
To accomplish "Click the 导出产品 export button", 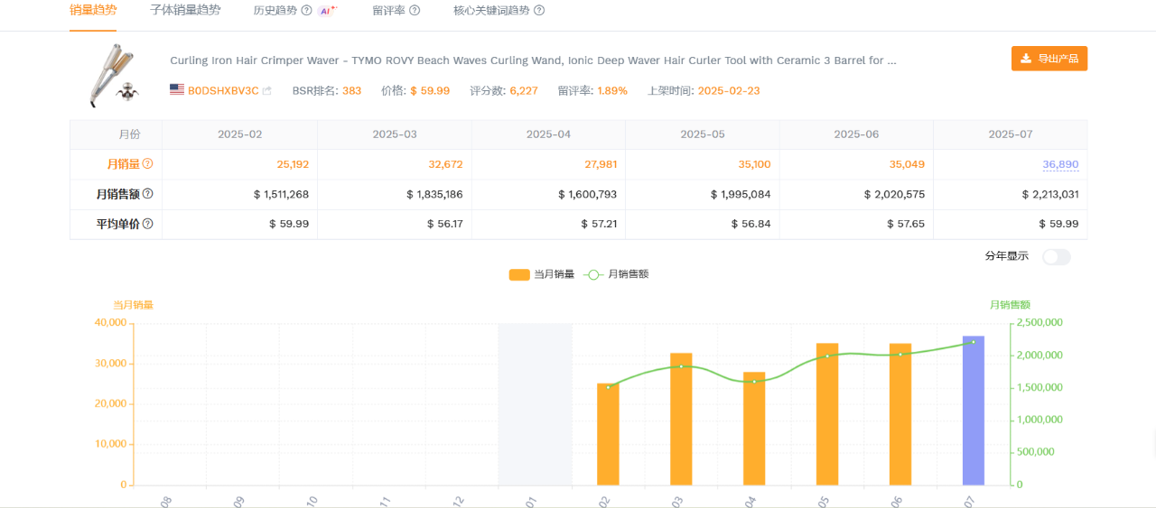I will 1049,59.
